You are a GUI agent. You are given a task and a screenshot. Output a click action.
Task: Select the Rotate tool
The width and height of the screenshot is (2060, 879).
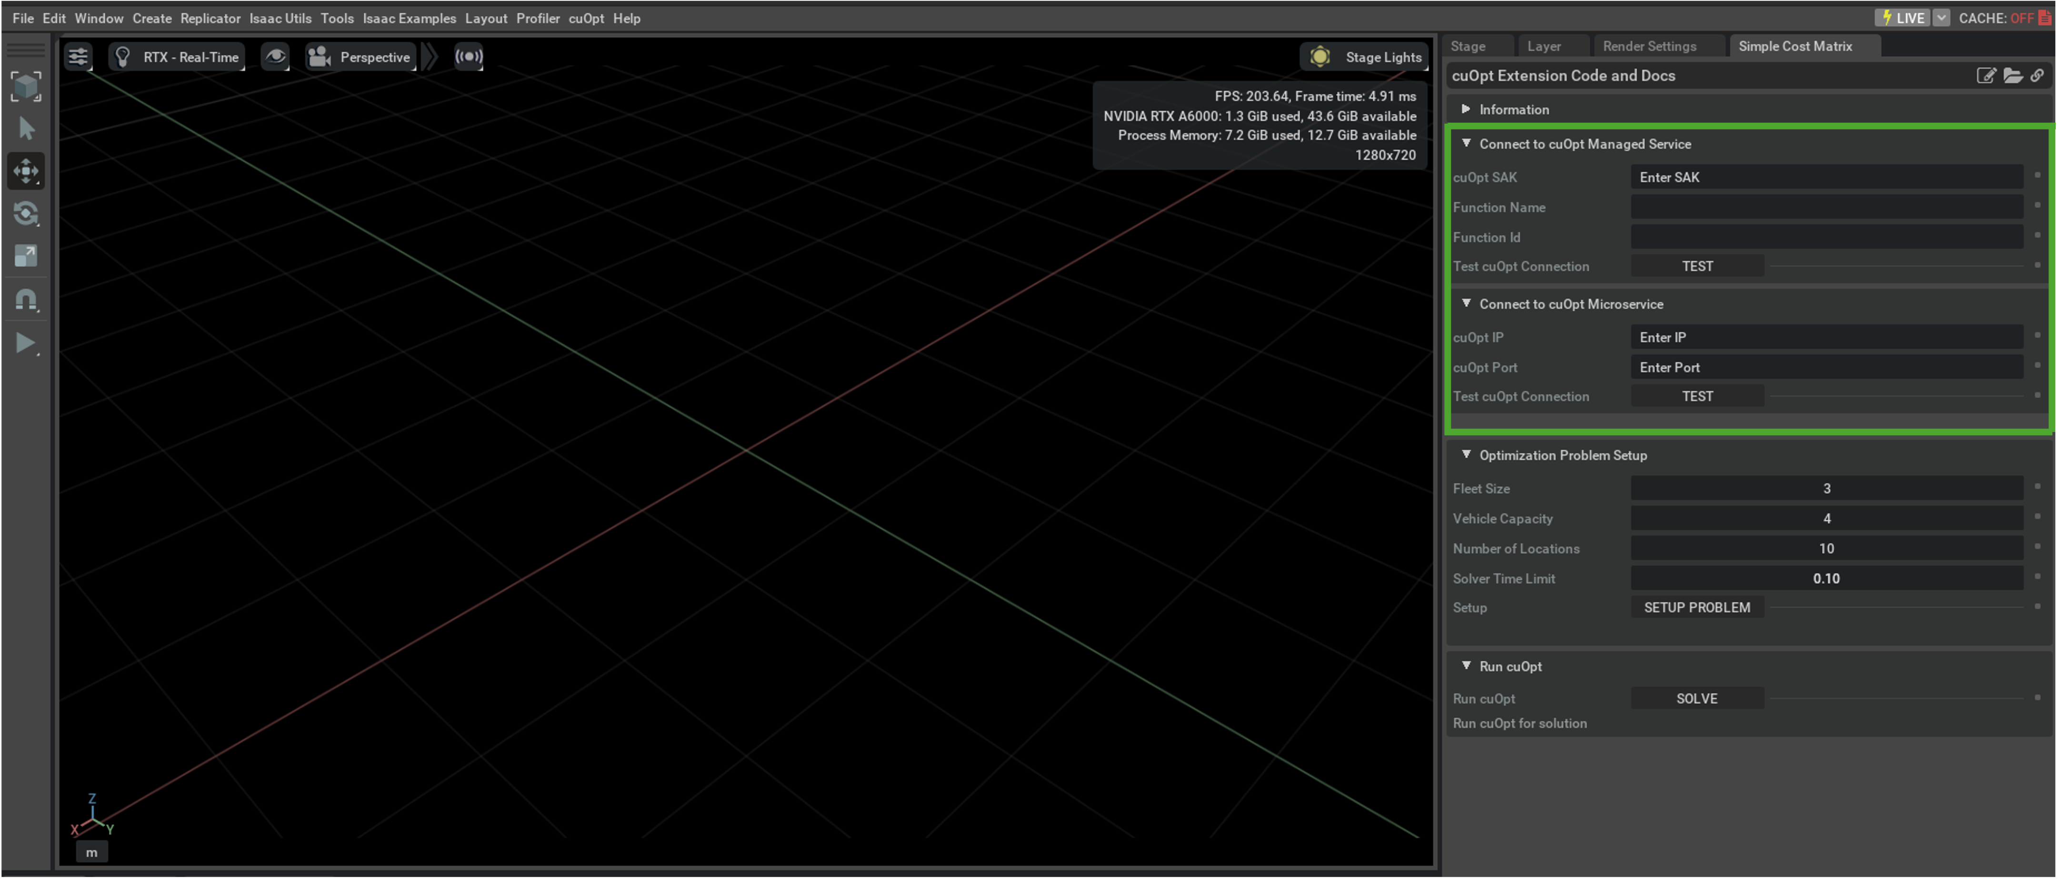click(26, 213)
